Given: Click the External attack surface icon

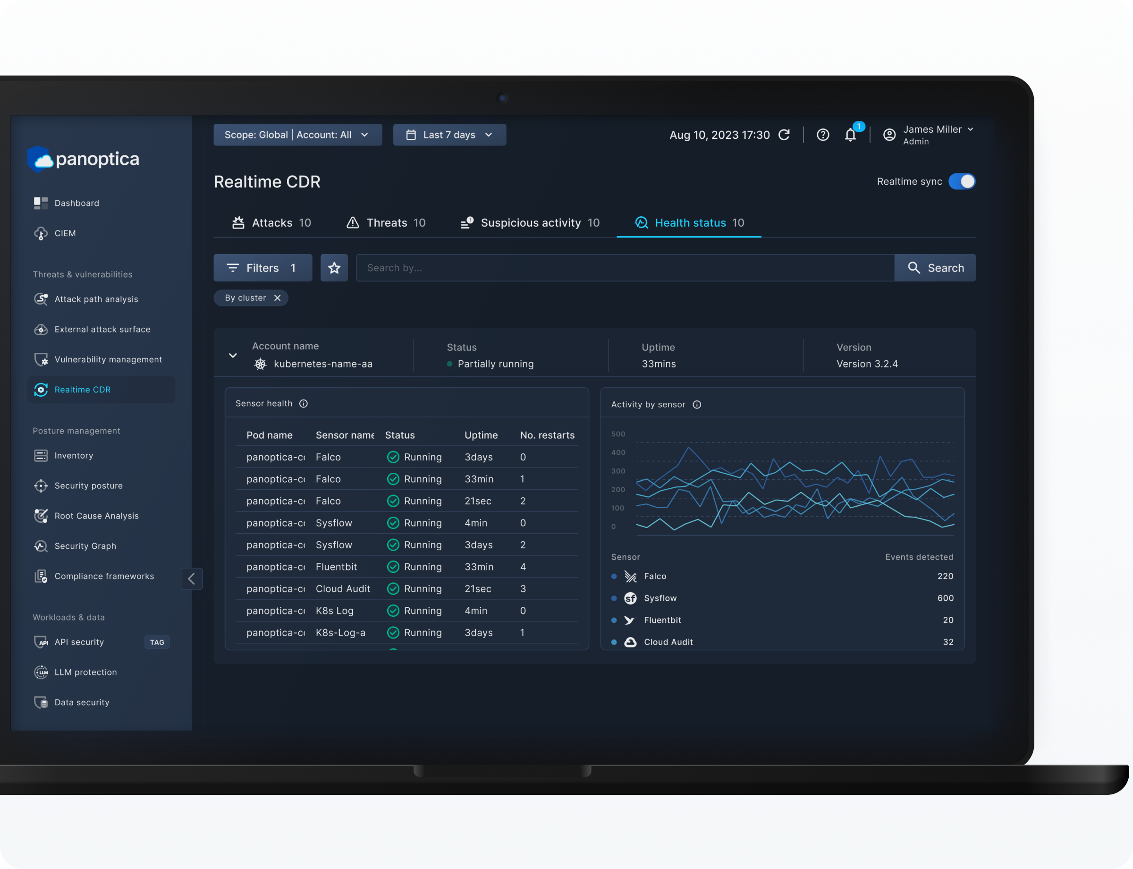Looking at the screenshot, I should click(41, 330).
